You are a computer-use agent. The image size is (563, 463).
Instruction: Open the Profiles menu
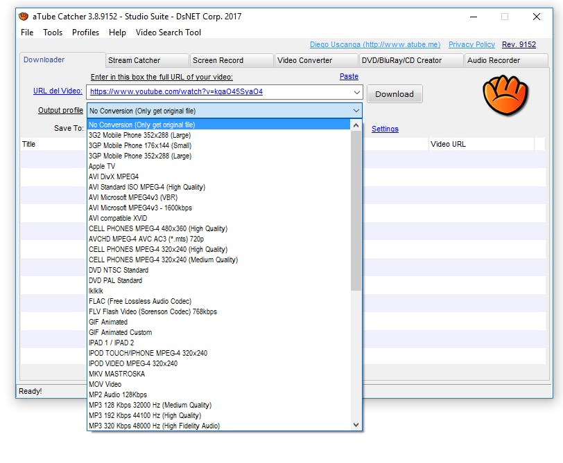[85, 33]
